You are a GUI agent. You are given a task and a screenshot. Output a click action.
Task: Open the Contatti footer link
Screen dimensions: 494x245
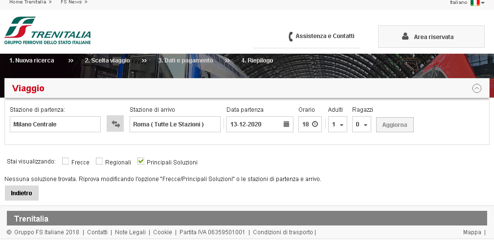coord(97,232)
